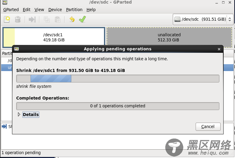
Task: Open the View menu
Action: pos(39,10)
